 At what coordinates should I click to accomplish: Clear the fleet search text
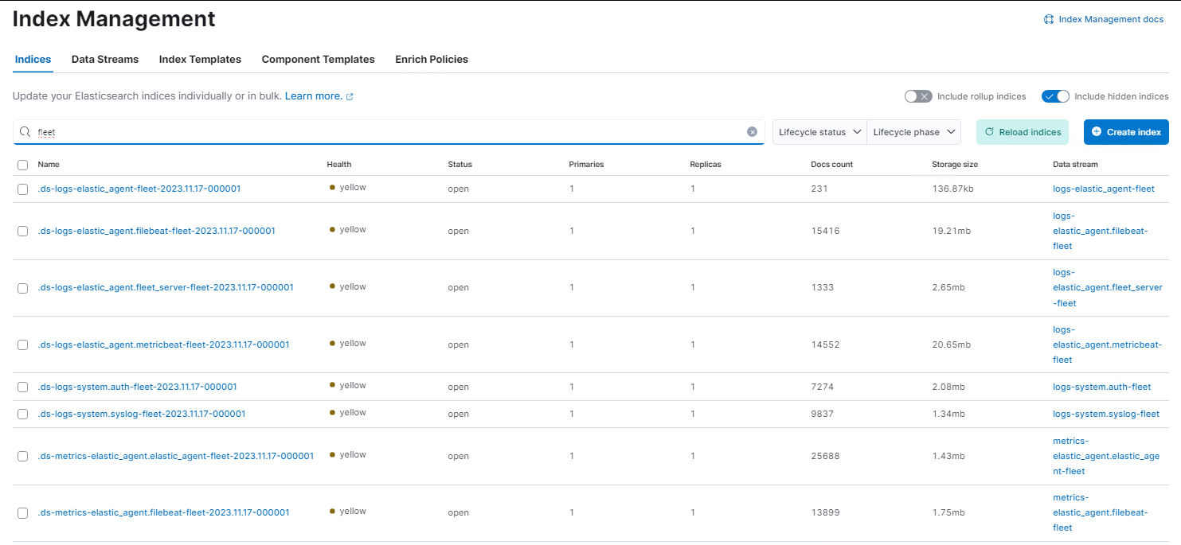coord(752,132)
